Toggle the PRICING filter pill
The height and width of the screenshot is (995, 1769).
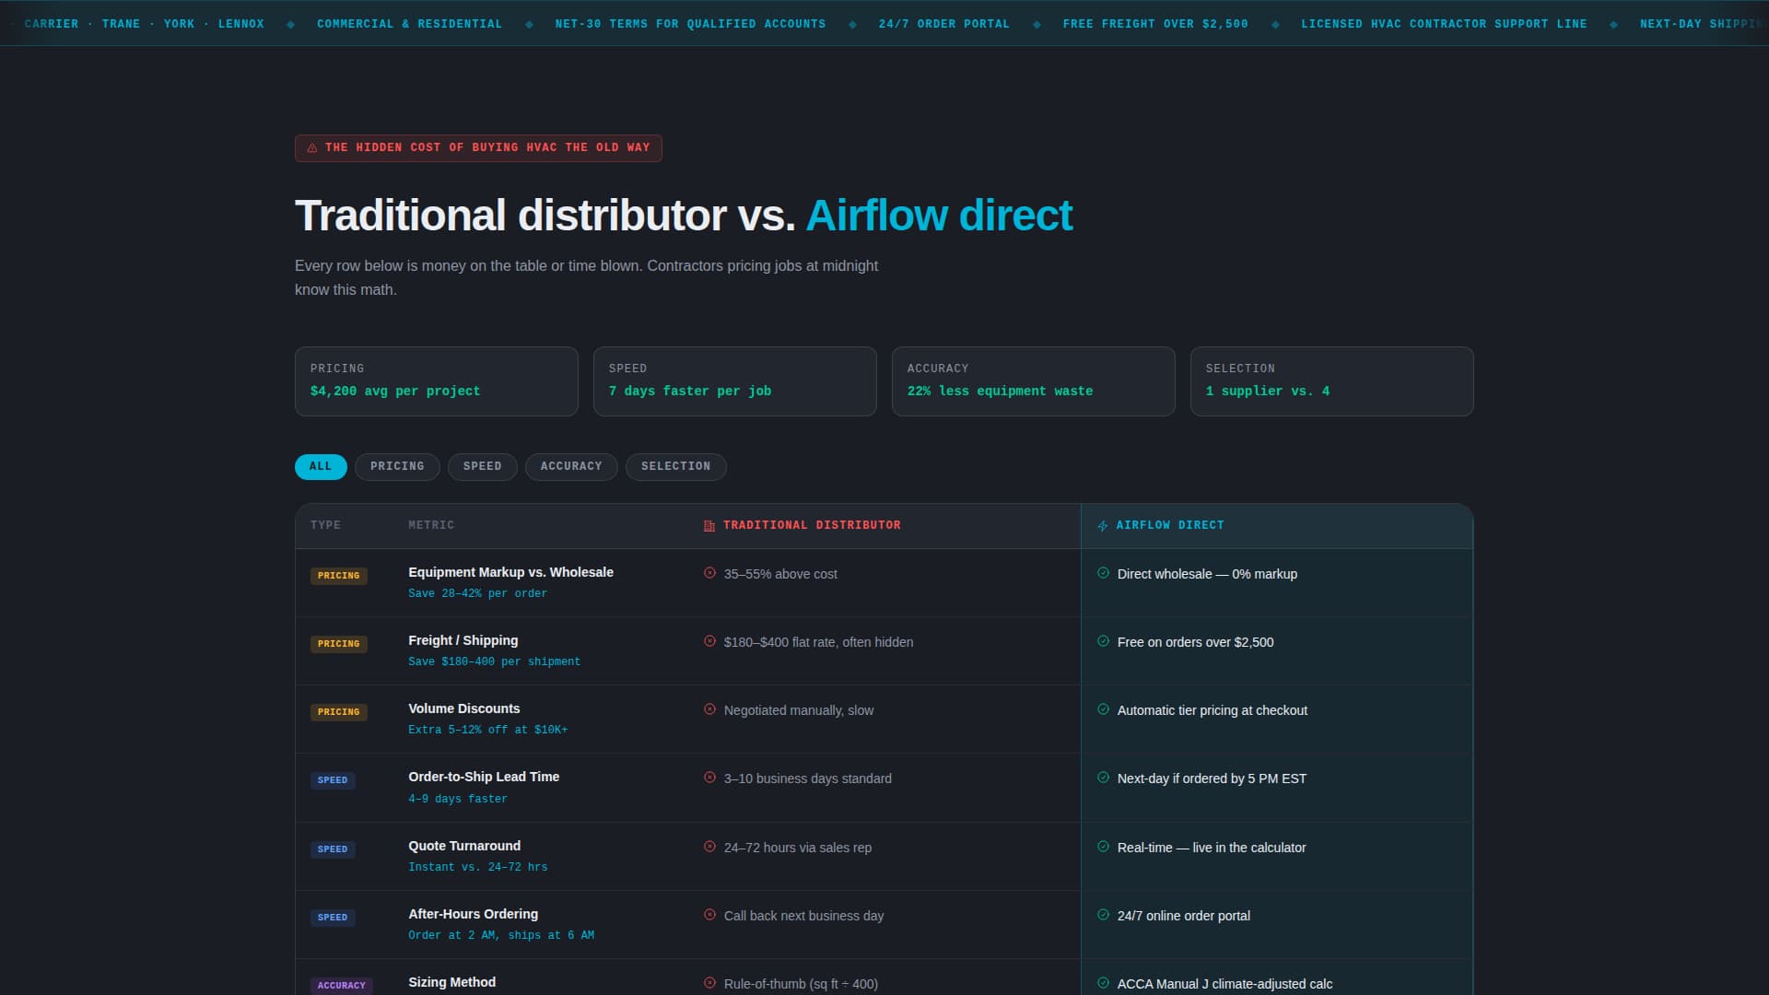click(397, 466)
